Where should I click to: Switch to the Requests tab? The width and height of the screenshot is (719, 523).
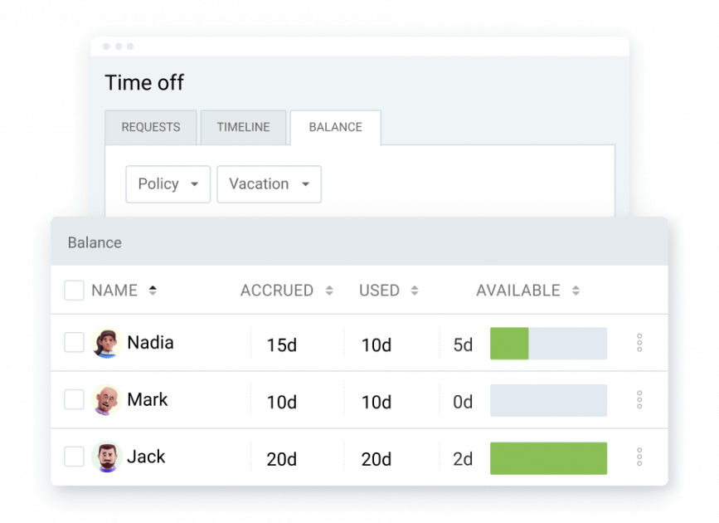coord(151,127)
